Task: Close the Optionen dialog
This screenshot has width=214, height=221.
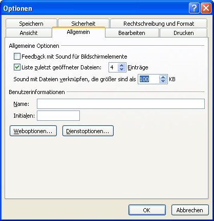Action: click(x=206, y=8)
